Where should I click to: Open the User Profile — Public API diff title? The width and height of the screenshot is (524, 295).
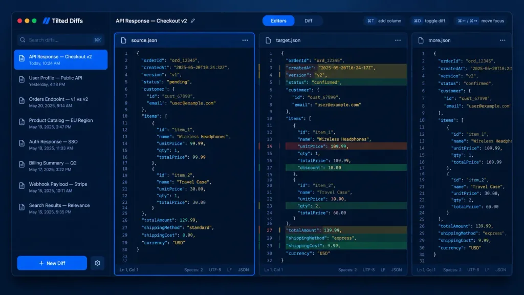point(55,78)
